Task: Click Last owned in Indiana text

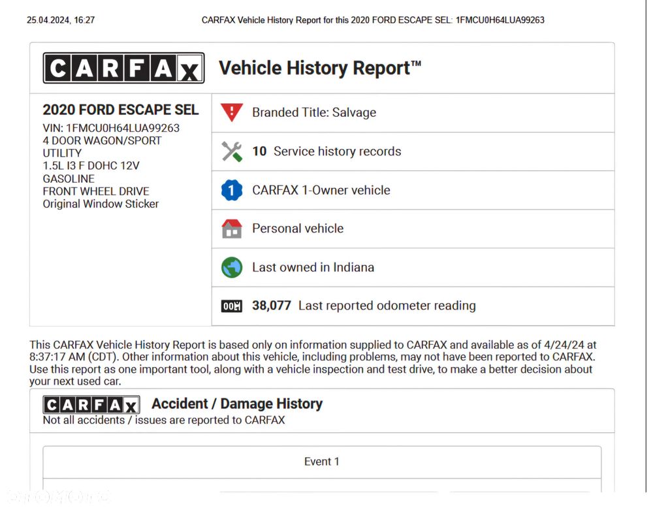Action: coord(313,267)
